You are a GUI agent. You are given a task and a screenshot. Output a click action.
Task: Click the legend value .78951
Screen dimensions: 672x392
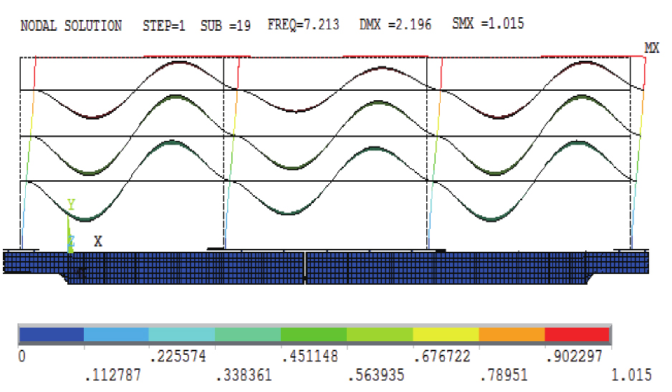tap(504, 376)
